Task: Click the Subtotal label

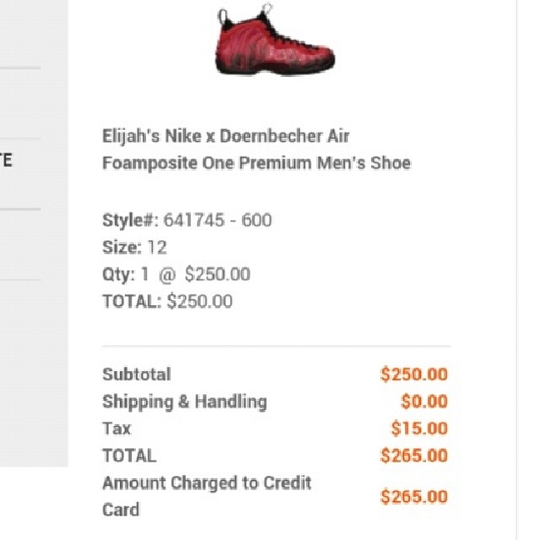Action: click(x=136, y=374)
